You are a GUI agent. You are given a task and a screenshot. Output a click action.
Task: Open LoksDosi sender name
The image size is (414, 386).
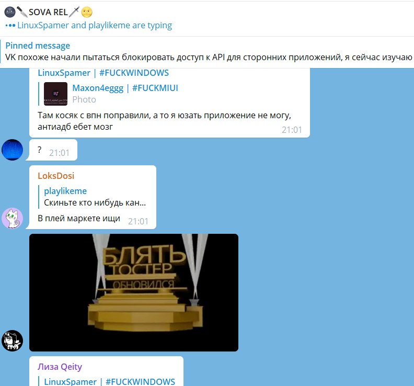56,176
